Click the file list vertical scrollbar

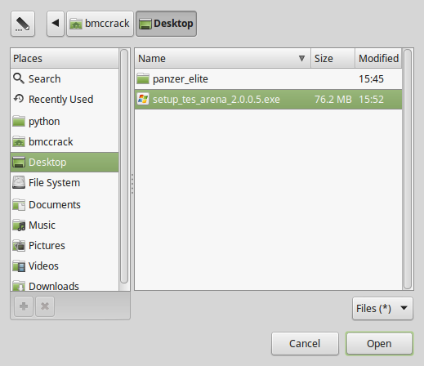[x=408, y=169]
